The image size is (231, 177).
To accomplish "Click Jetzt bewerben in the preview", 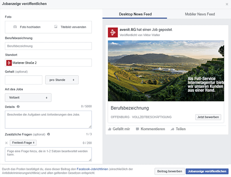I will 208,117.
